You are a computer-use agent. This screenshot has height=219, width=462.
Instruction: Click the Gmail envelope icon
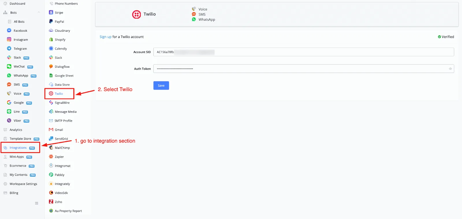(x=51, y=130)
